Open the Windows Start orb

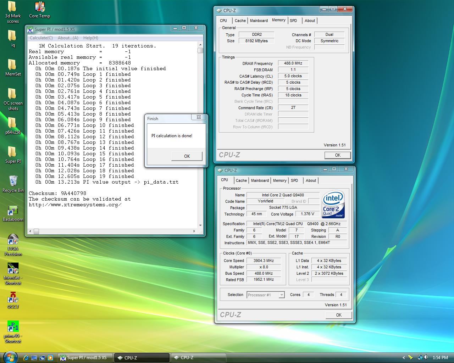click(x=10, y=357)
